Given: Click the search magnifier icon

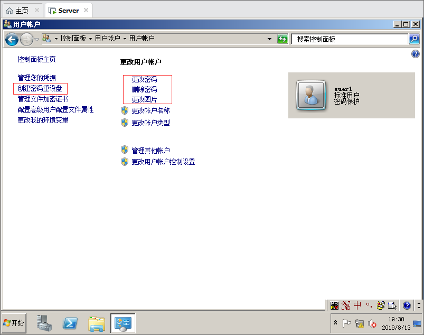Looking at the screenshot, I should point(414,39).
